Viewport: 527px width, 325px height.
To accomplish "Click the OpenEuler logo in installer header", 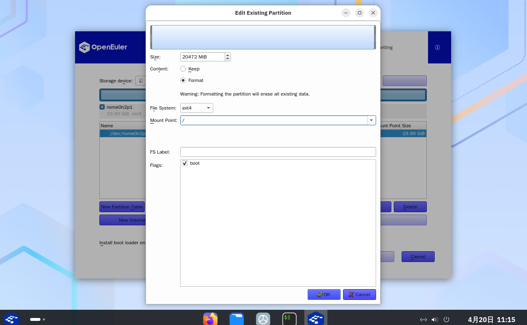I will coord(103,47).
